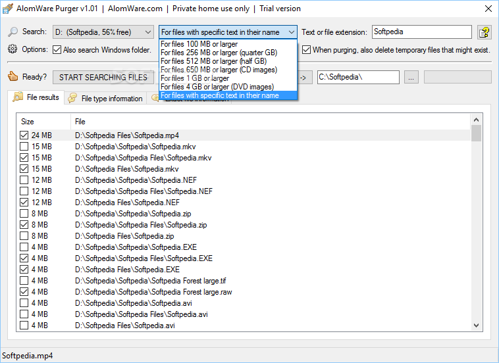Screen dimensions: 499x363
Task: Uncheck D:\Softpedia Files\Softpedia.mkv checkbox
Action: point(24,168)
